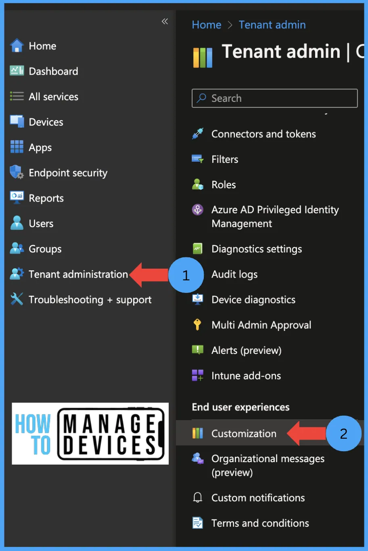Open Users section
The height and width of the screenshot is (551, 368).
tap(41, 223)
